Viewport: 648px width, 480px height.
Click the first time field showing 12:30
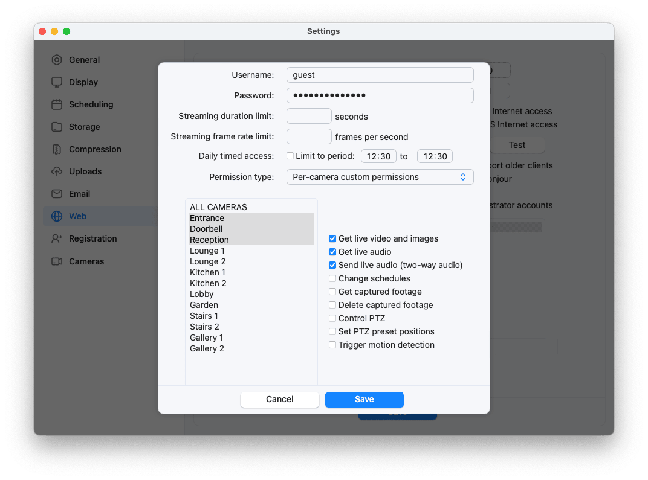click(378, 156)
